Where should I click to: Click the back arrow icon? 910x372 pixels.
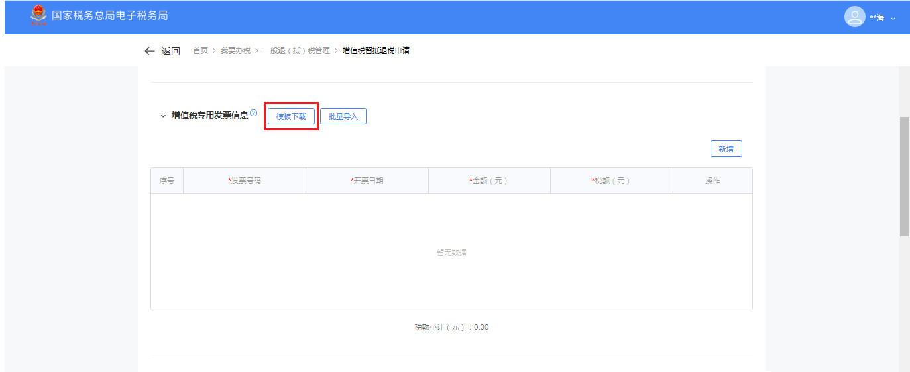tap(150, 51)
